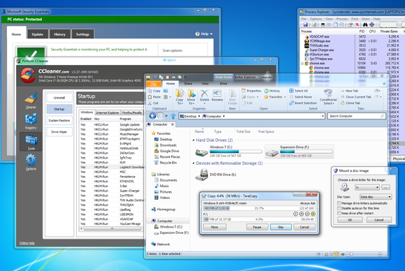Click the Up arrow navigation icon

coord(173,116)
